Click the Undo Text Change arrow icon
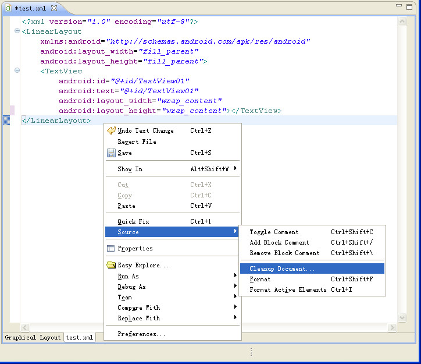421x364 pixels. coord(111,130)
